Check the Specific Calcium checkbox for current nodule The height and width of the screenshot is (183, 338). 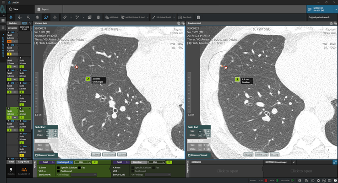58,168
